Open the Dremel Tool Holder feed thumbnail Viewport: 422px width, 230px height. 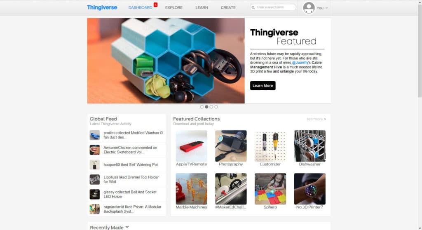pyautogui.click(x=94, y=179)
